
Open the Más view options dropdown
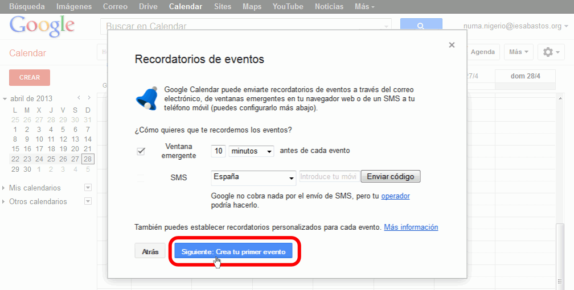[518, 52]
